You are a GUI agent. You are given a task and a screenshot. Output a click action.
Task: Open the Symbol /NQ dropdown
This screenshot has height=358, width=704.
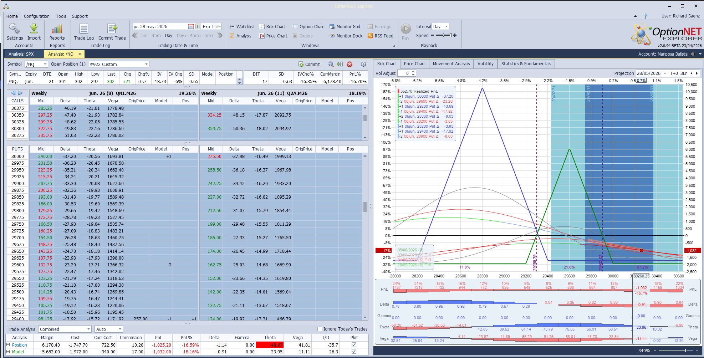tap(36, 64)
